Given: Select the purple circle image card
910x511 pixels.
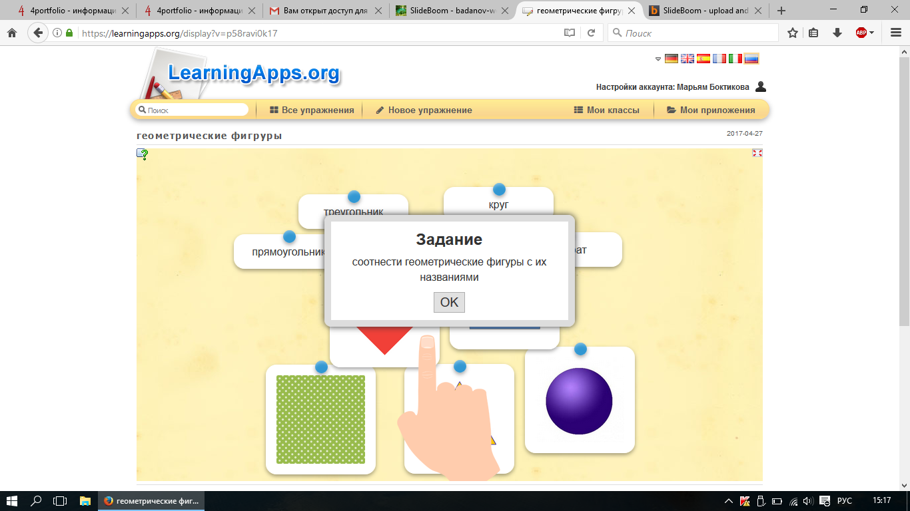Looking at the screenshot, I should [x=579, y=401].
